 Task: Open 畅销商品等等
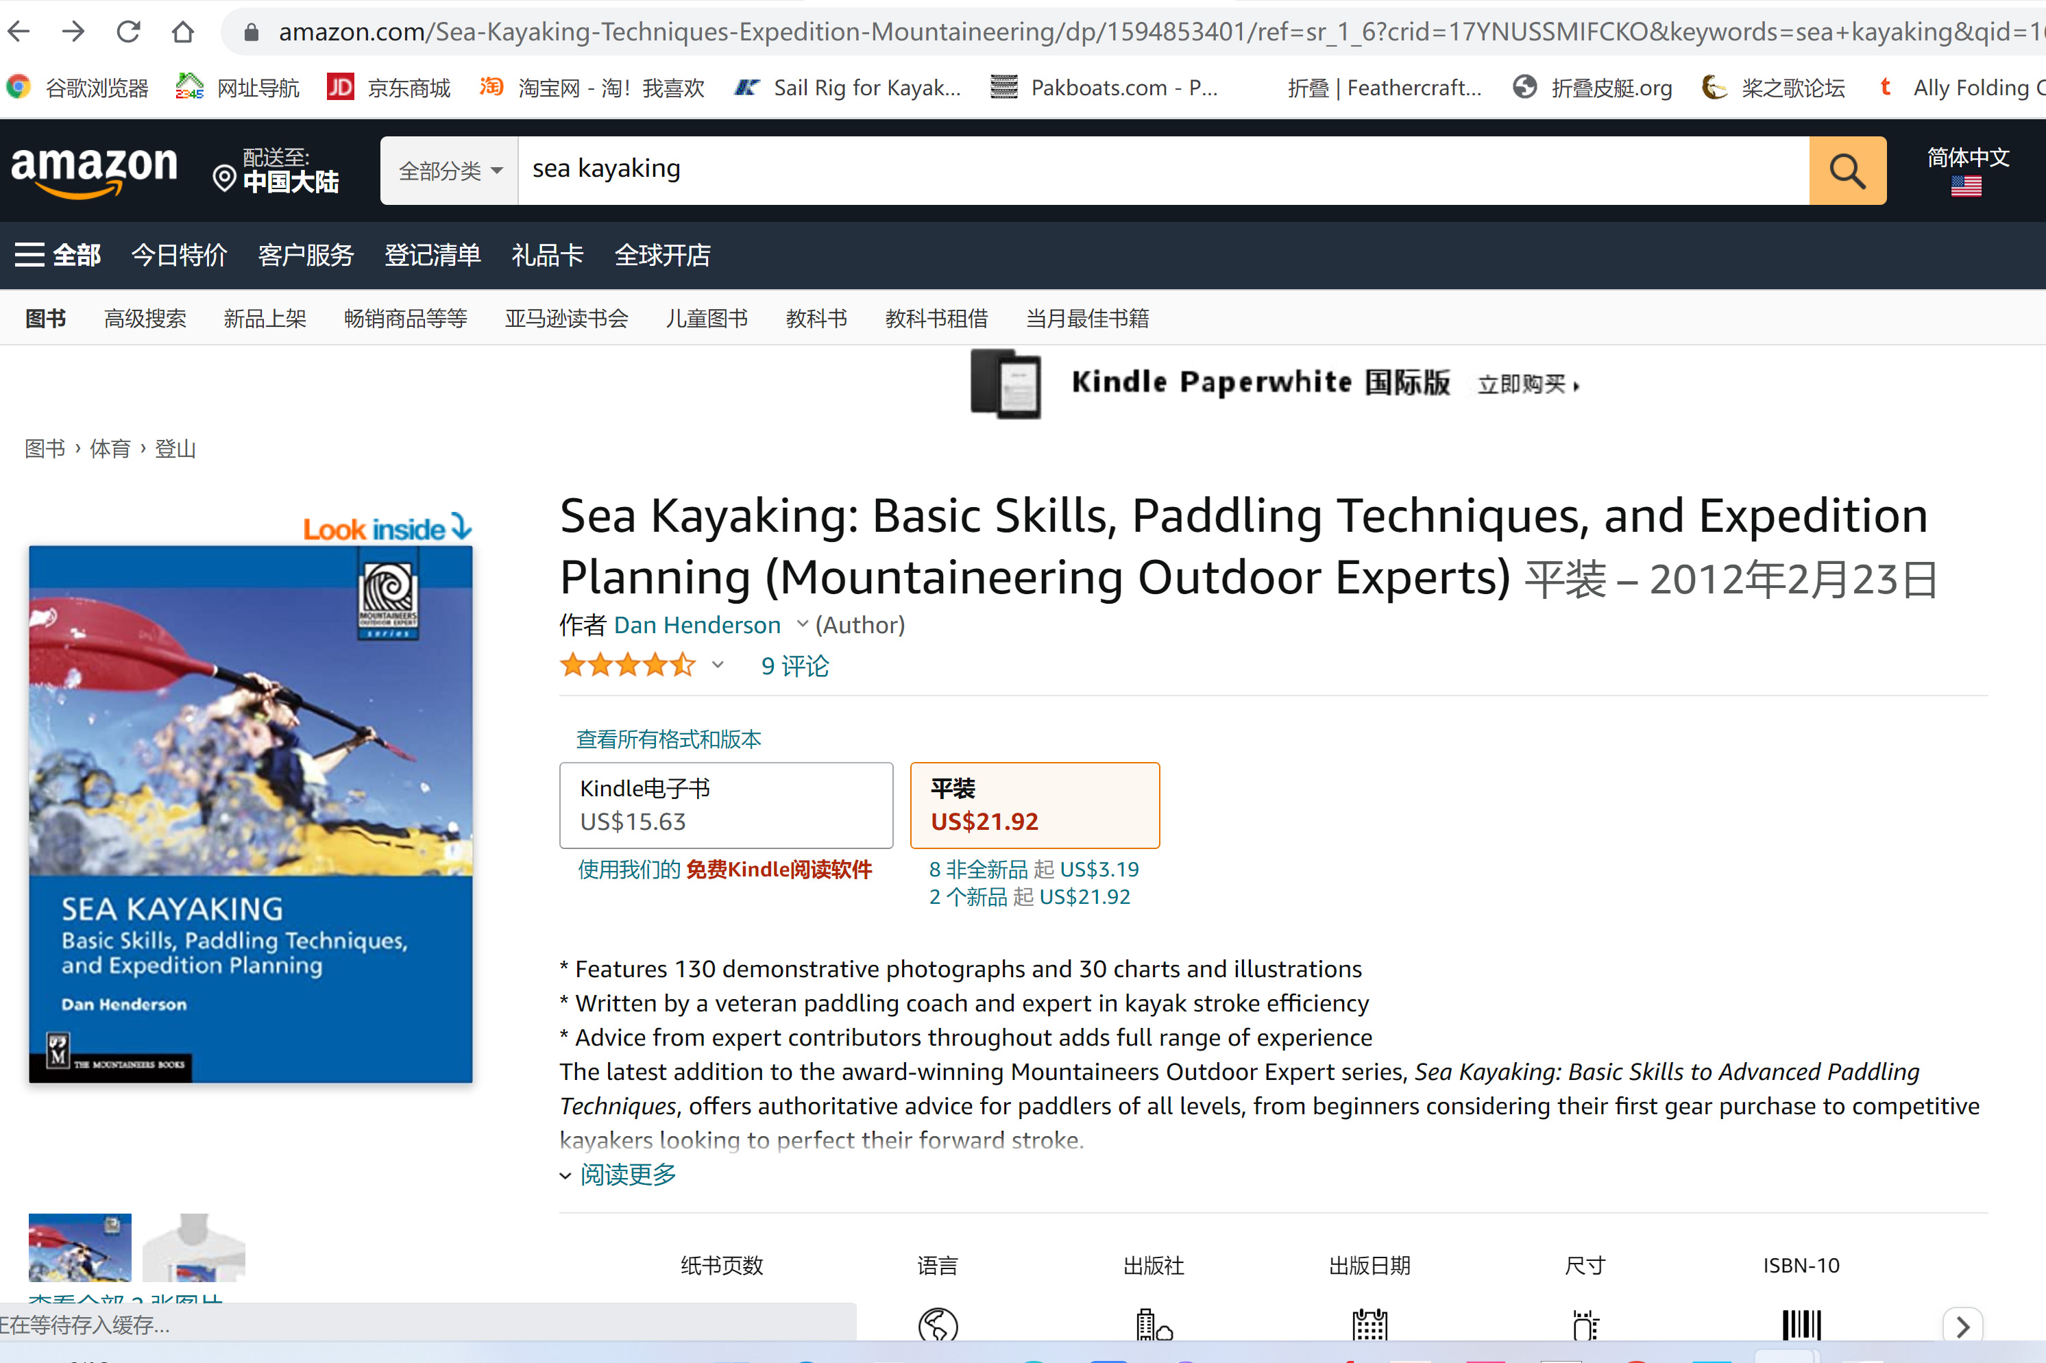pyautogui.click(x=406, y=318)
